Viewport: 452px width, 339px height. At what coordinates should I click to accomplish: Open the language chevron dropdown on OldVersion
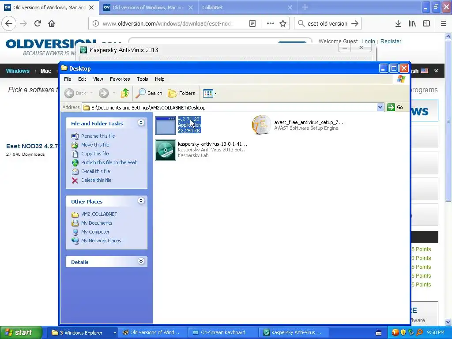coord(436,71)
